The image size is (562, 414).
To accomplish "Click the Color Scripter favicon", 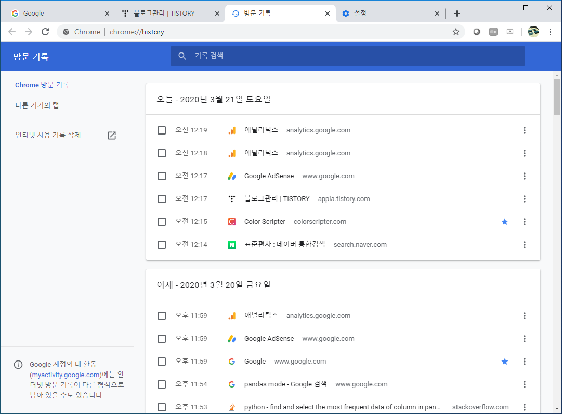I will (232, 222).
